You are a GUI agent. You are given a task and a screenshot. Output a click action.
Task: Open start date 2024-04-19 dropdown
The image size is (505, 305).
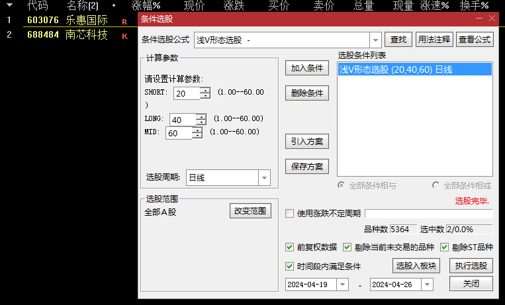342,284
